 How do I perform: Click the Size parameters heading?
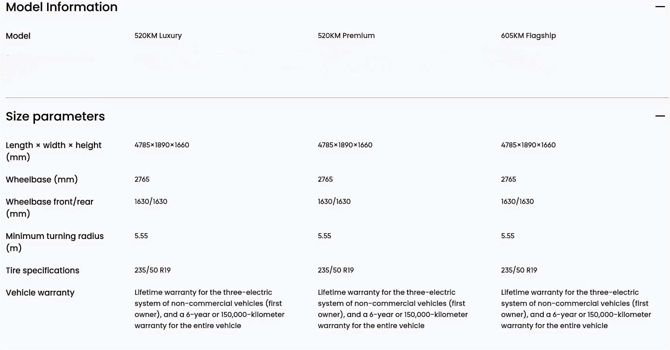(x=55, y=116)
